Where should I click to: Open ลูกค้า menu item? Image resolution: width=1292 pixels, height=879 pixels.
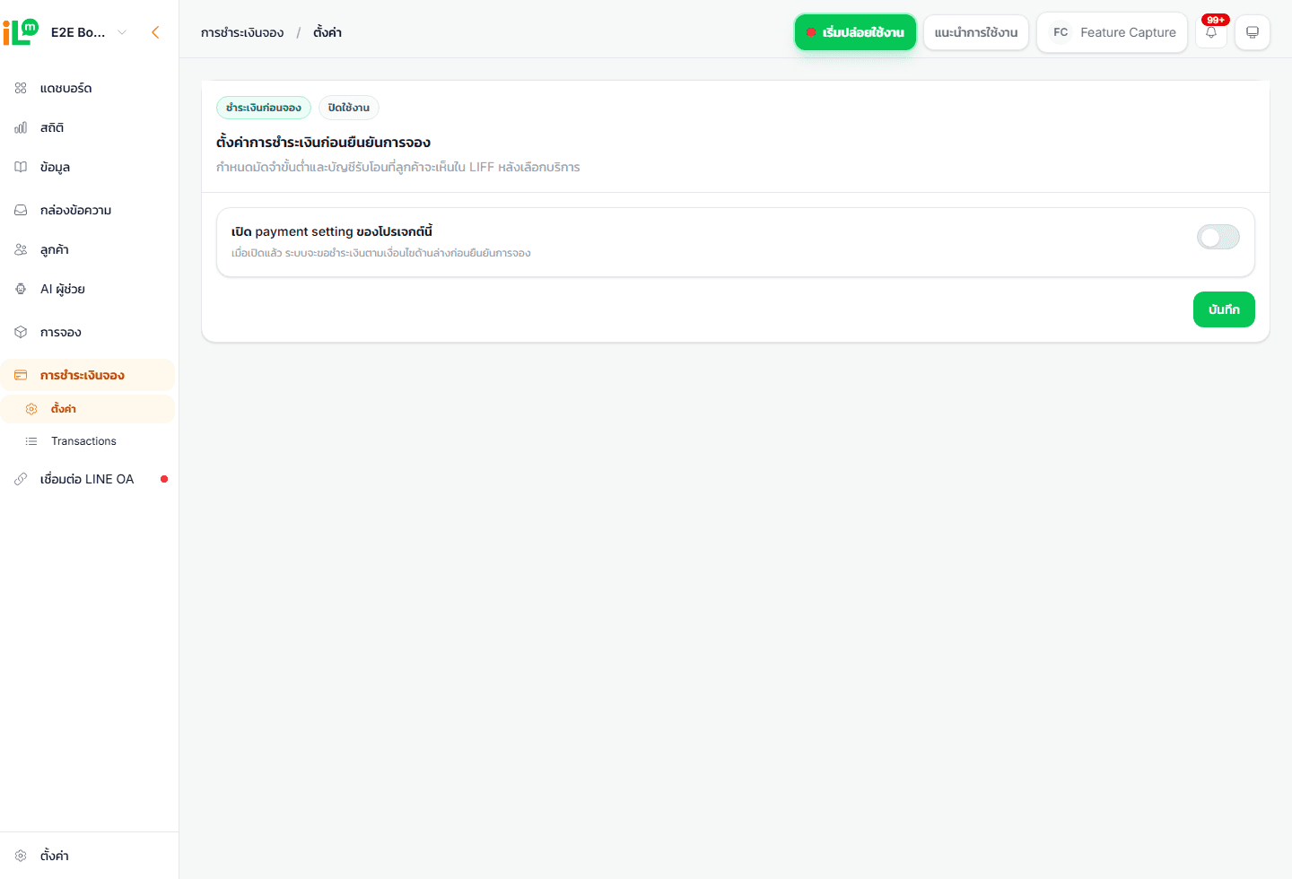point(88,249)
